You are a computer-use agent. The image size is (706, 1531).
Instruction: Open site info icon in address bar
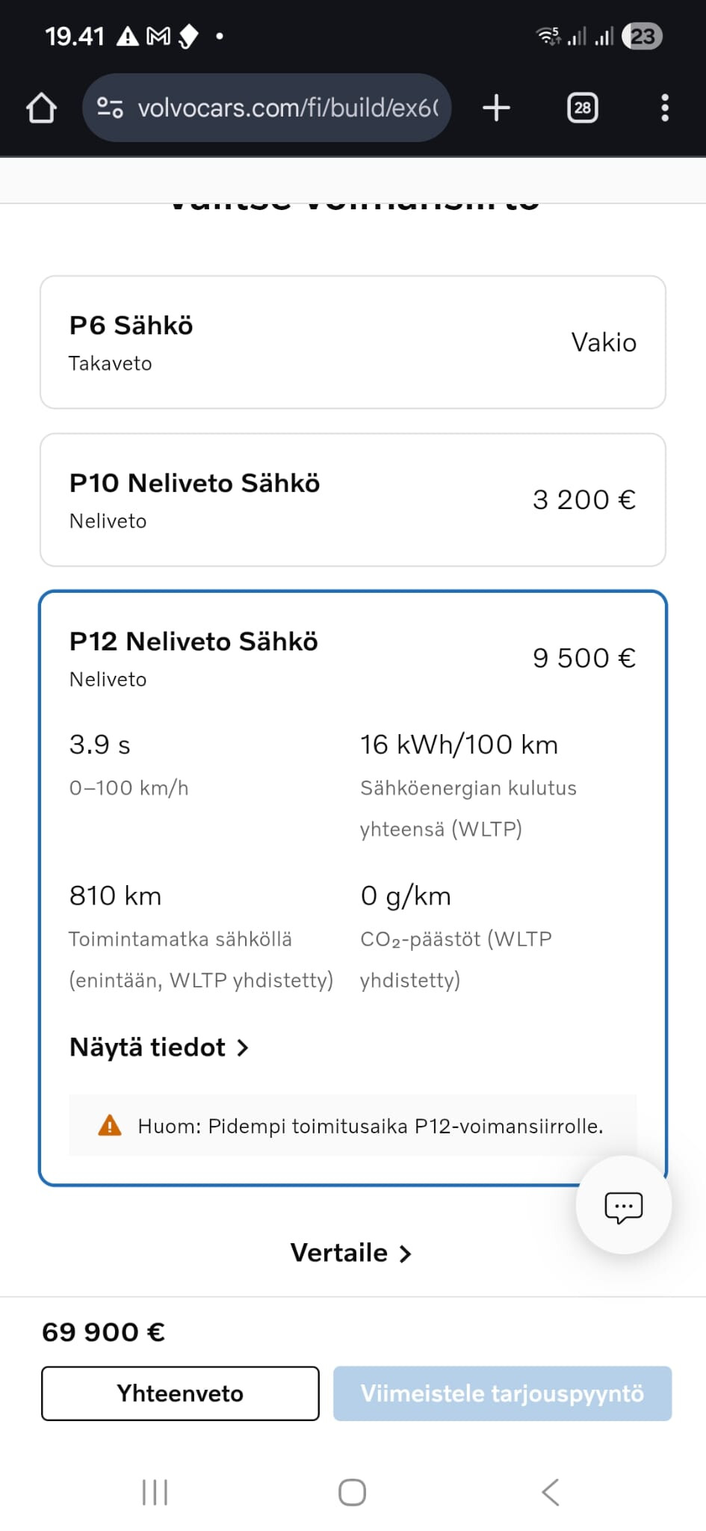[x=111, y=108]
